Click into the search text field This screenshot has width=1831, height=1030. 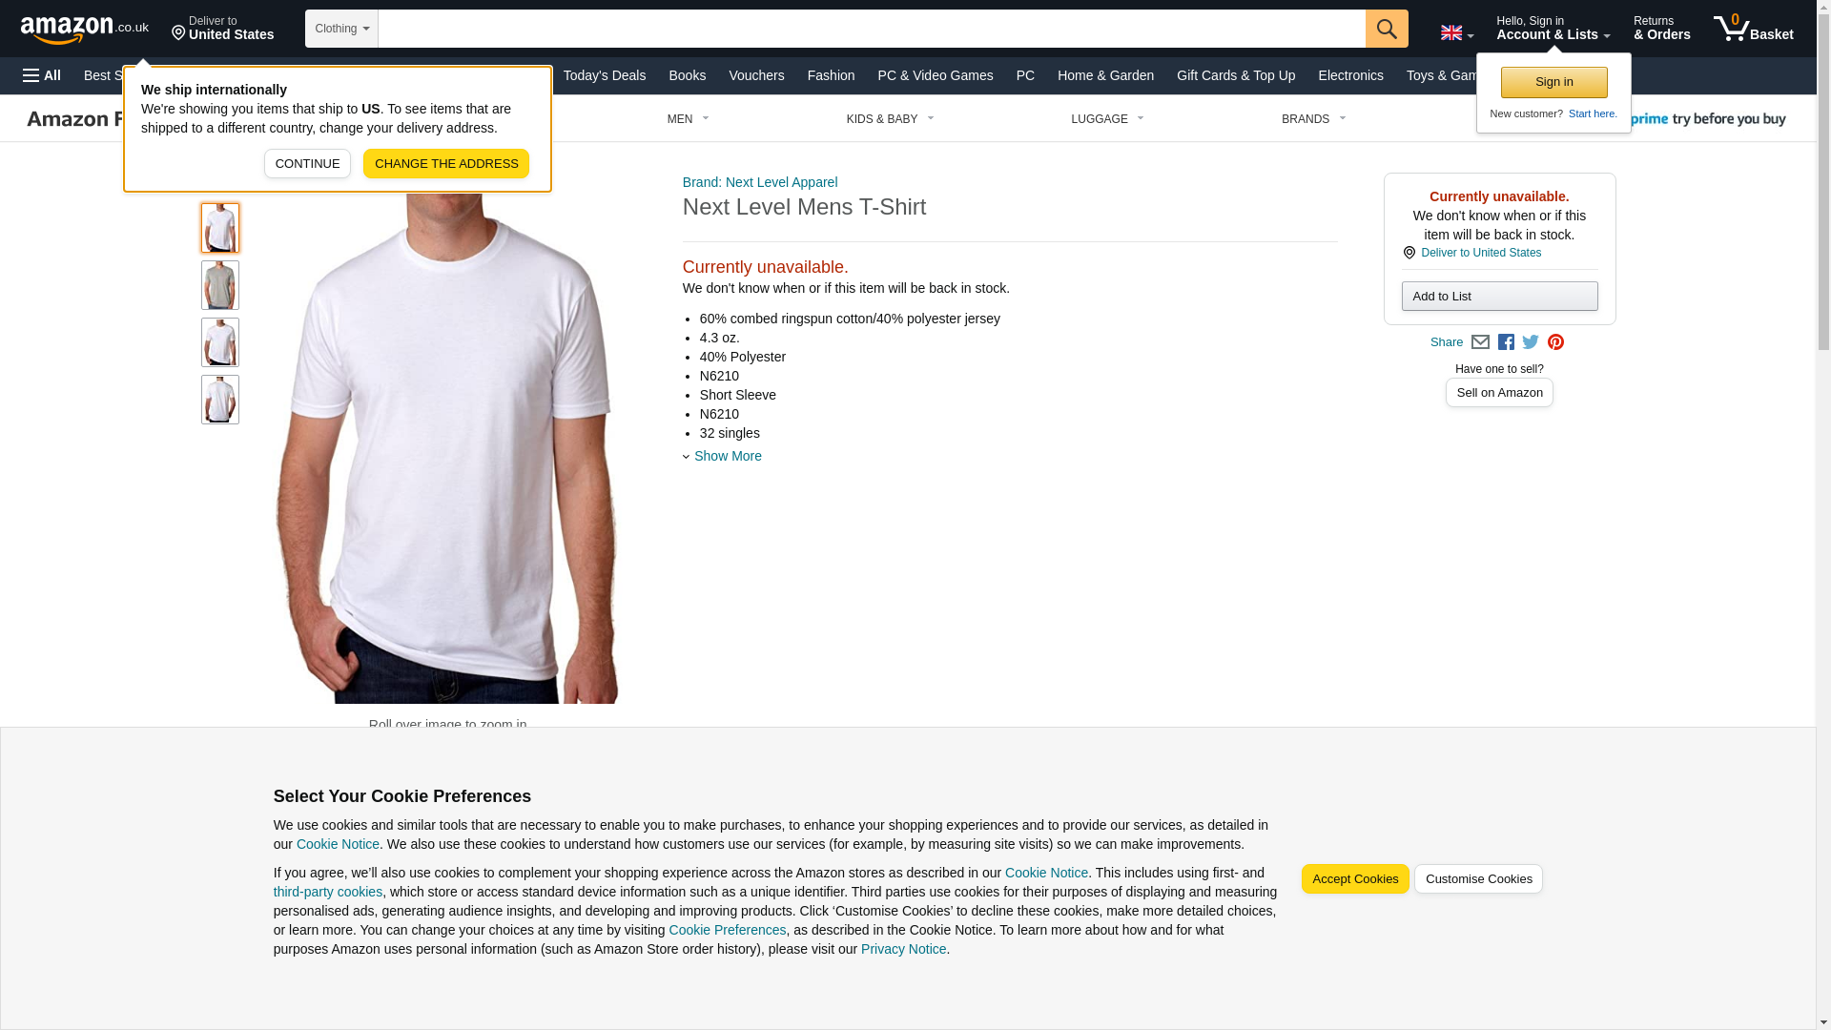click(872, 29)
